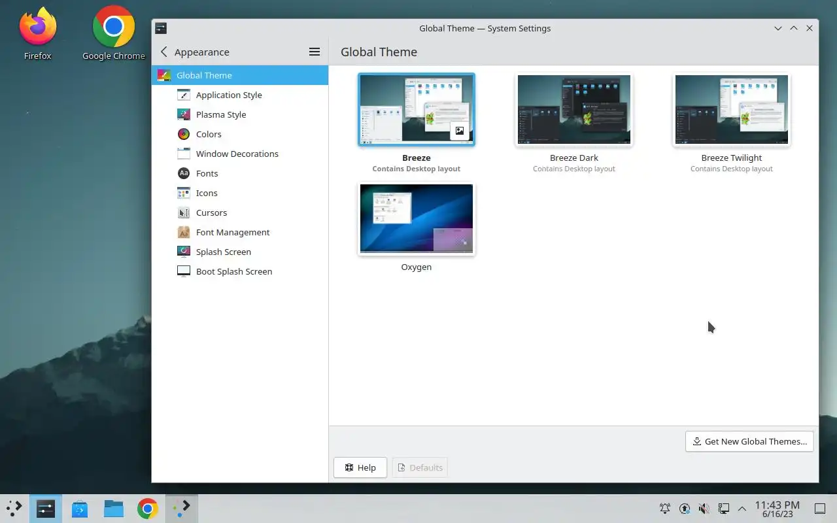This screenshot has height=523, width=837.
Task: Open the System Settings window menu icon
Action: click(161, 28)
